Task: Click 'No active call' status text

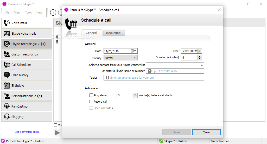Action: [220, 141]
